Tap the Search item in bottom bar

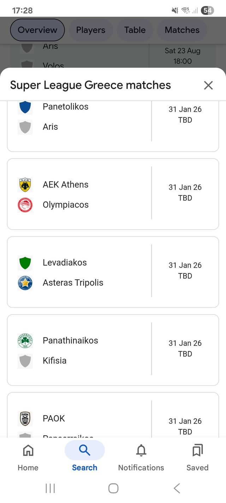click(84, 456)
